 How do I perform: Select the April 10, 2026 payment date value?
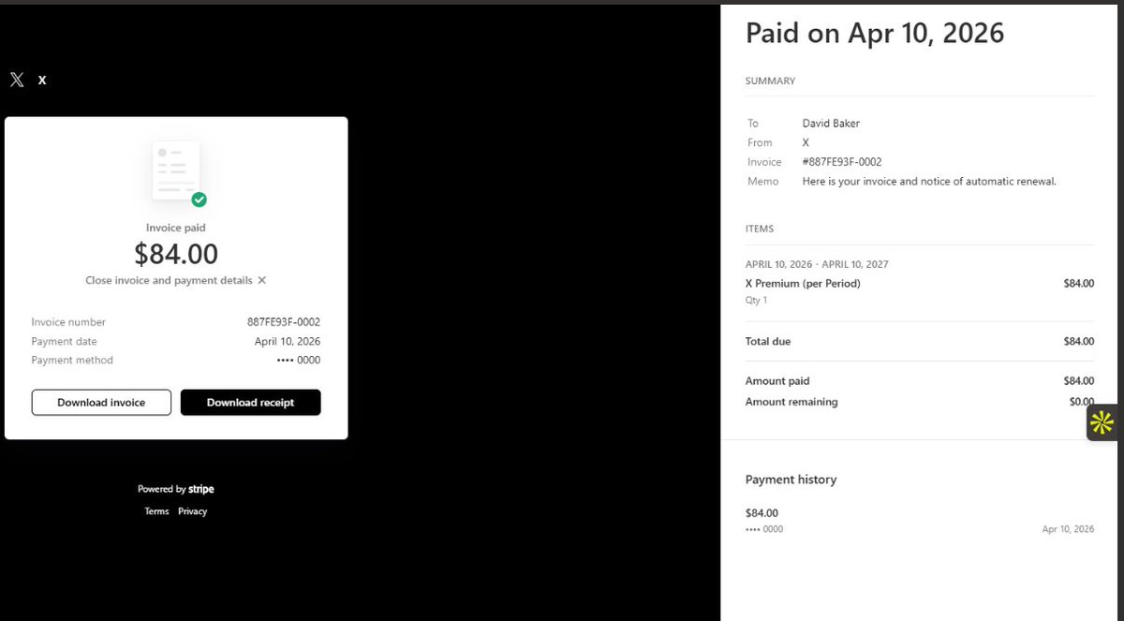288,342
